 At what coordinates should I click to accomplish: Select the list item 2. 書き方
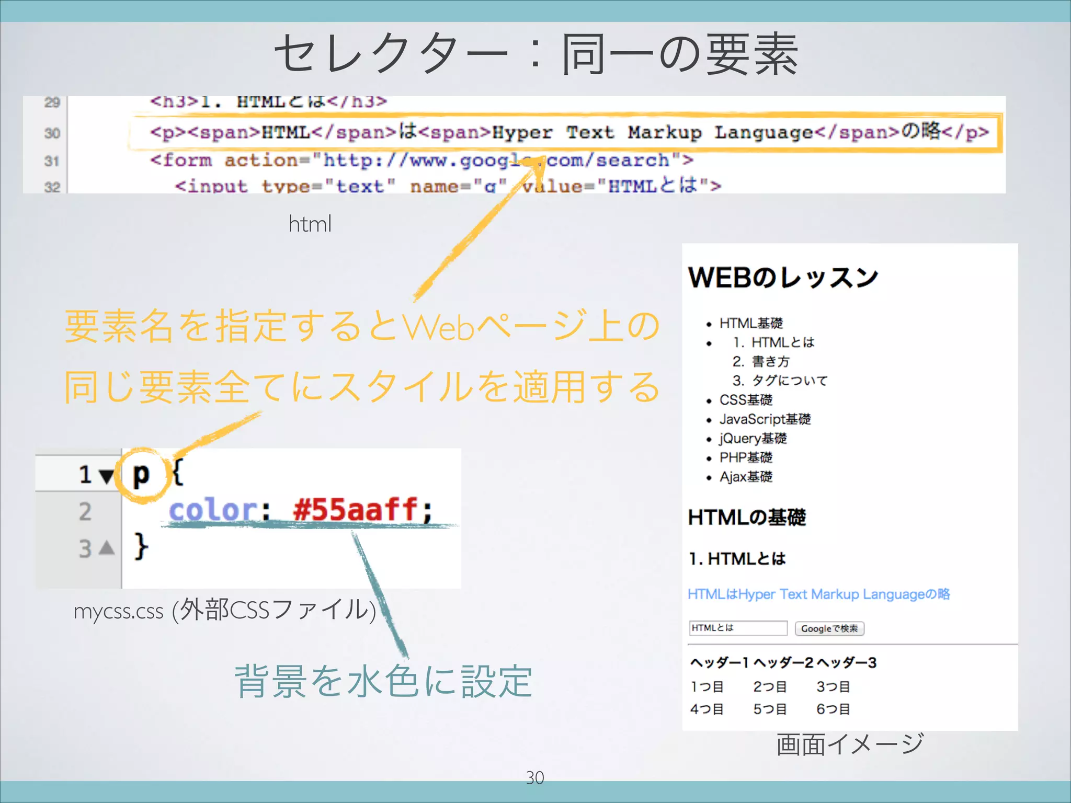tap(761, 361)
